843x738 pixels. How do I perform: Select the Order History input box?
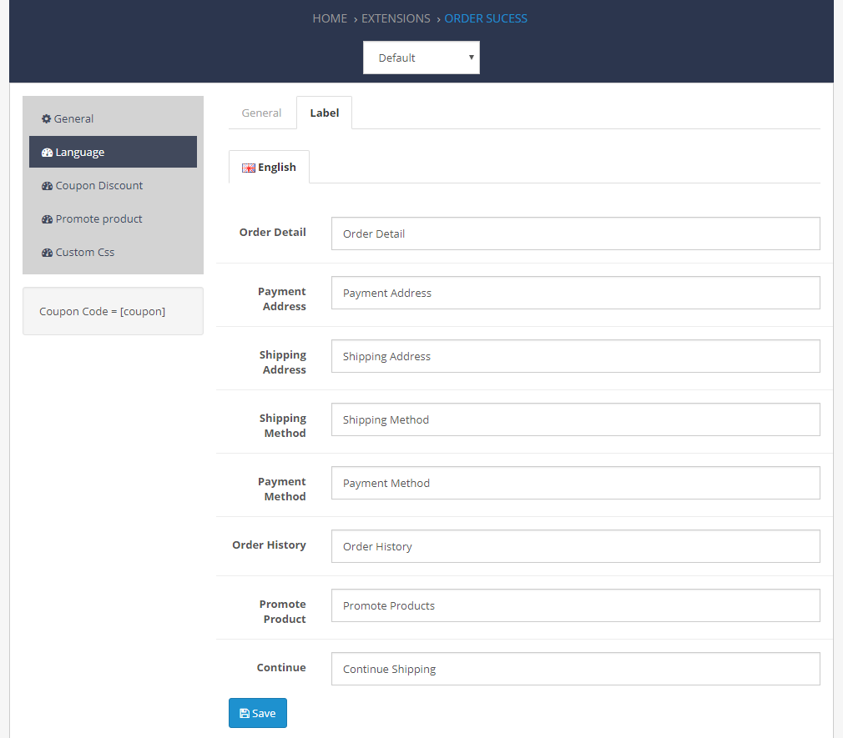tap(575, 546)
